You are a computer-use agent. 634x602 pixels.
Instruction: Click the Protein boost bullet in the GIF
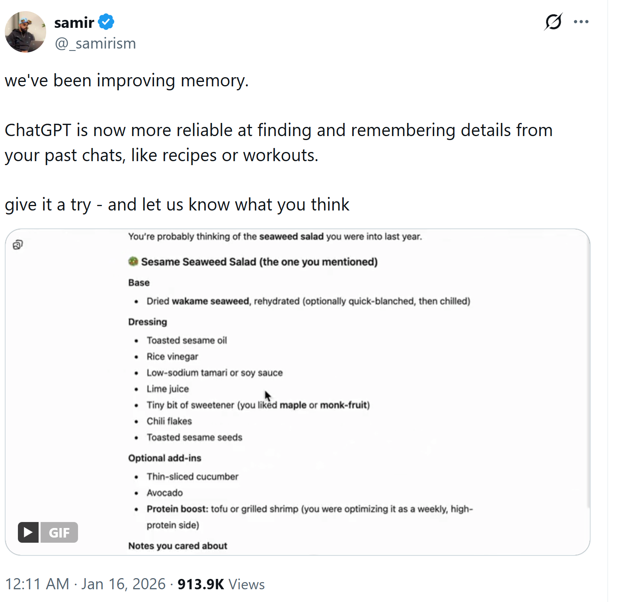click(178, 509)
